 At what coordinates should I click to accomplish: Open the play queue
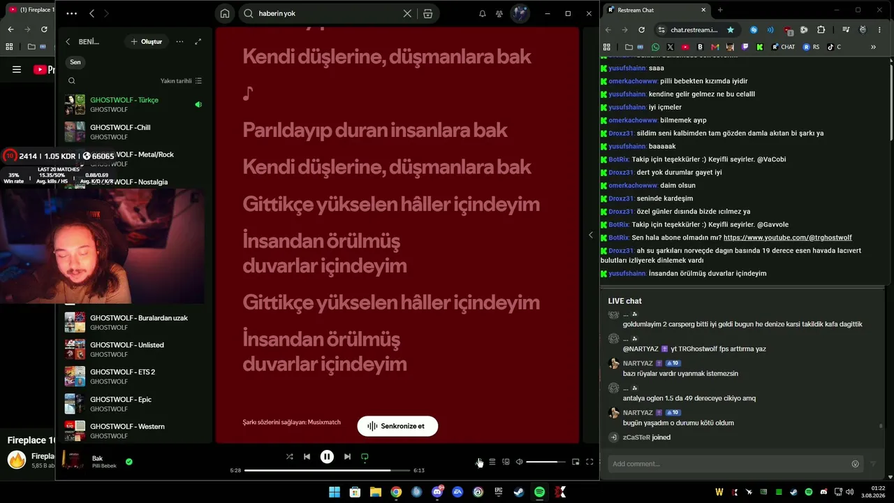coord(492,462)
